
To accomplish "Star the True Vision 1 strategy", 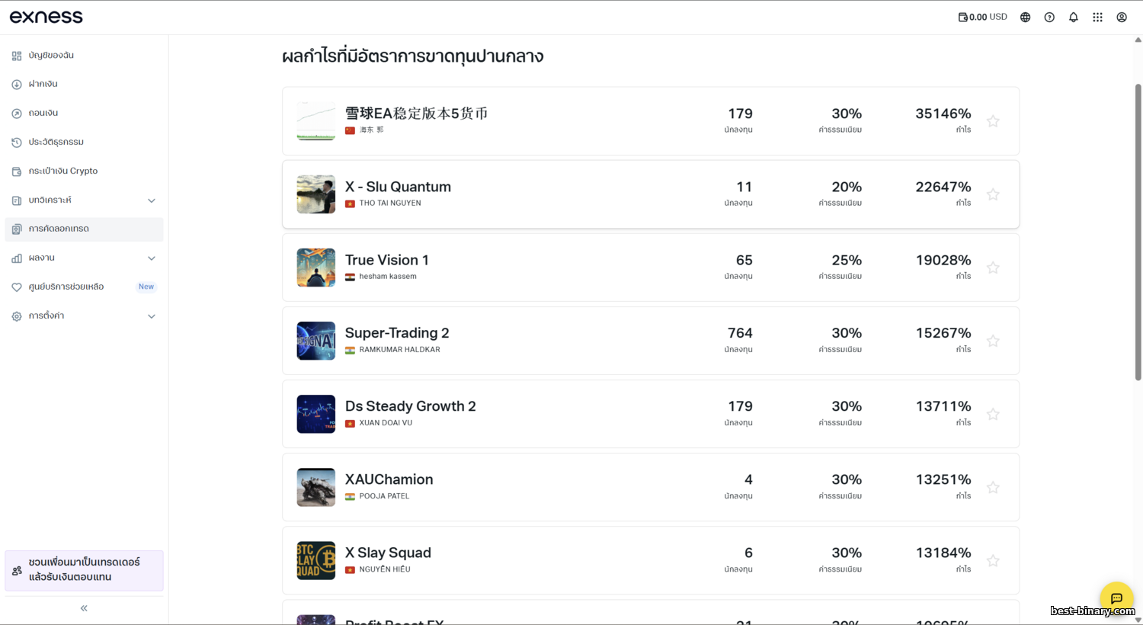I will tap(993, 268).
